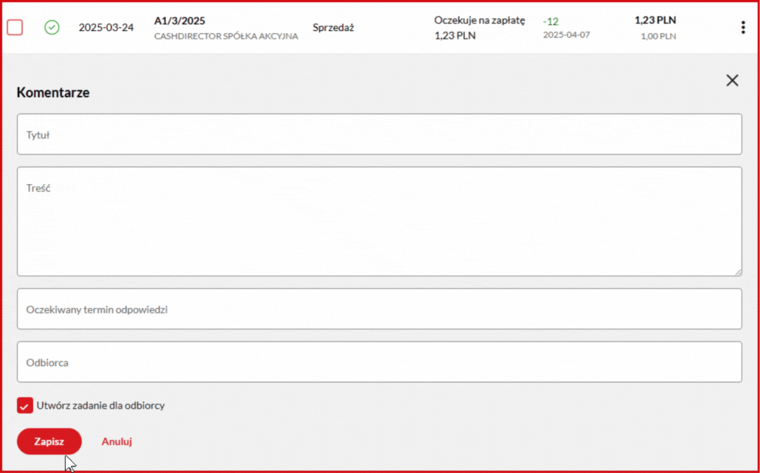Click the net amount 1,00 PLN

pos(658,36)
